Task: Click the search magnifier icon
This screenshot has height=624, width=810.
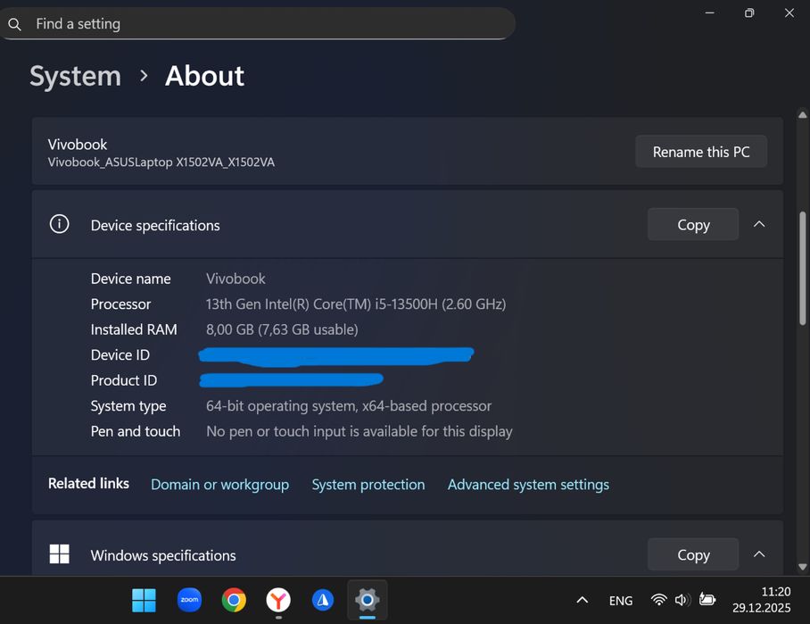Action: (14, 24)
